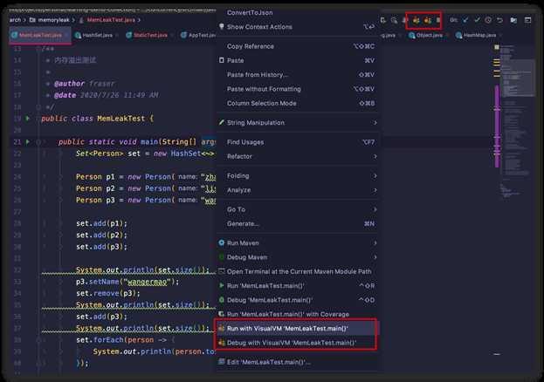Click the class name MemLeakTest in code

click(x=121, y=119)
